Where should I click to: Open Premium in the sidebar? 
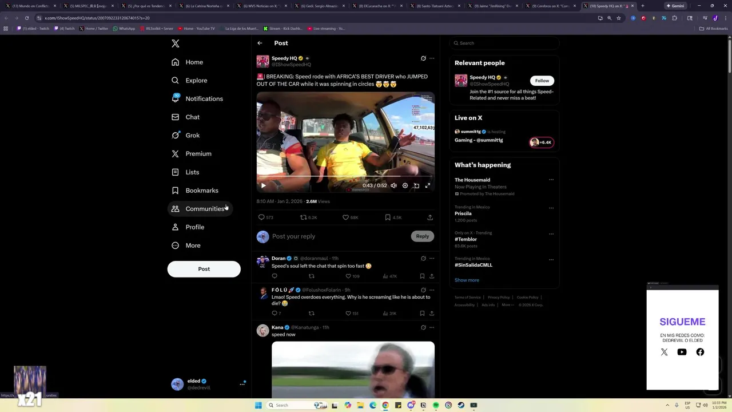[192, 153]
